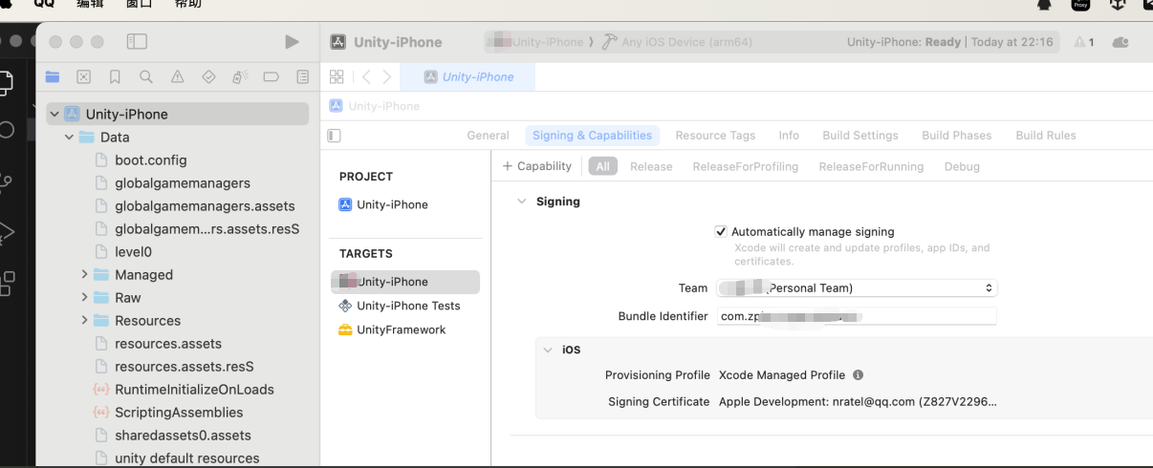Expand the Resources folder
1153x468 pixels.
point(84,320)
